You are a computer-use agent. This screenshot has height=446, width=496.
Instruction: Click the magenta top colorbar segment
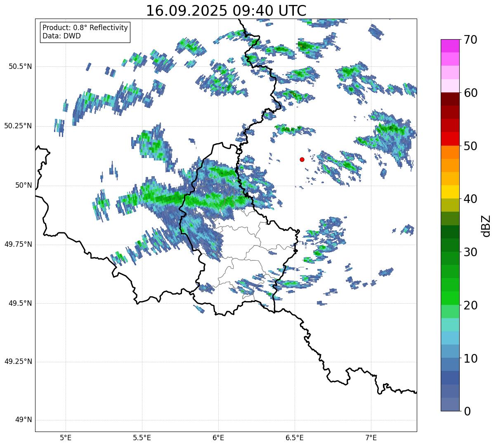tap(450, 46)
